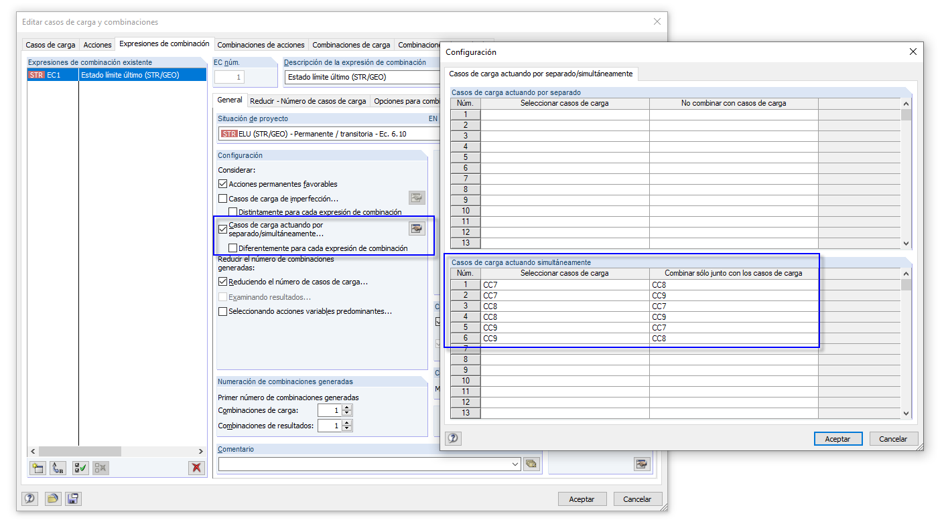Click the open folder icon button

click(53, 499)
